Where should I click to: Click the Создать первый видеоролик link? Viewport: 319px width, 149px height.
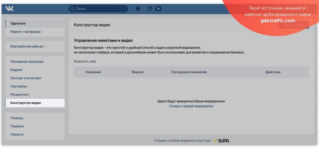191,106
